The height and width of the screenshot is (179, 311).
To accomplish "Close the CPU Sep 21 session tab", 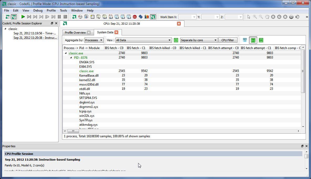I will (x=179, y=24).
